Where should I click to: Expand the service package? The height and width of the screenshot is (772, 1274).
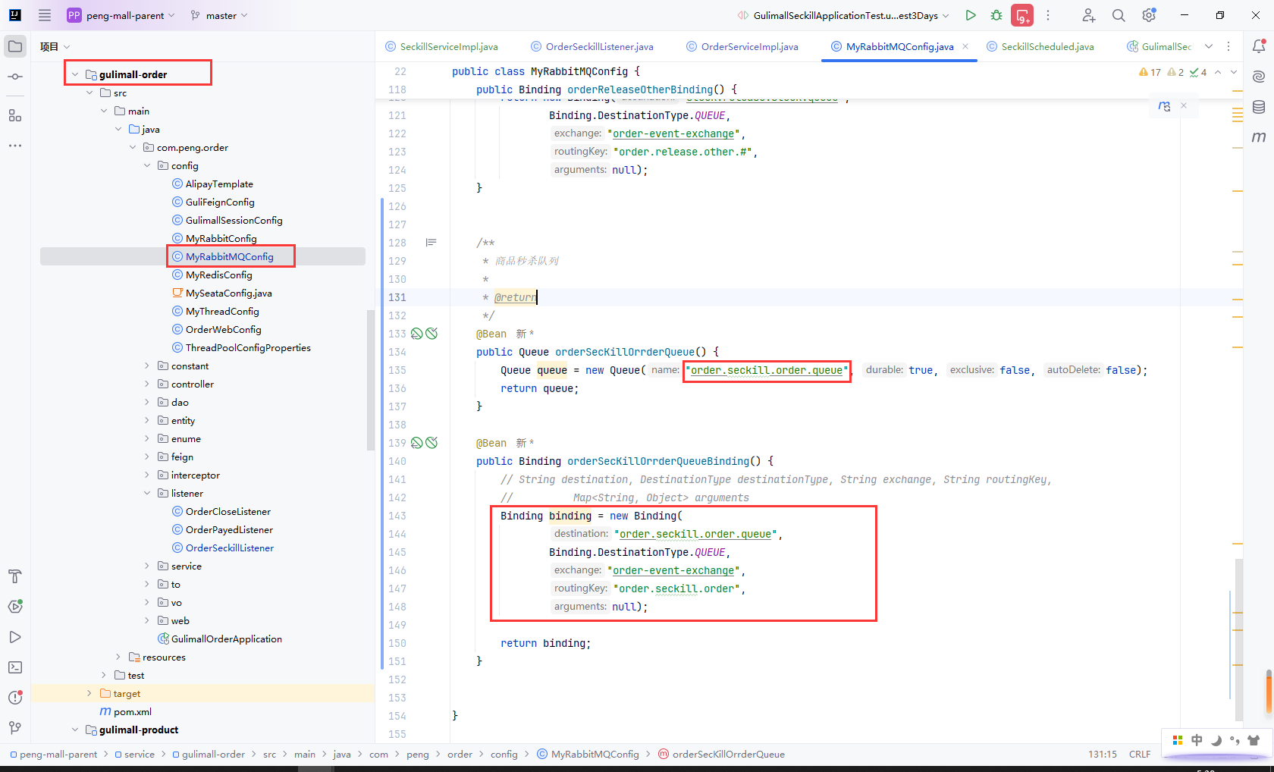tap(147, 566)
